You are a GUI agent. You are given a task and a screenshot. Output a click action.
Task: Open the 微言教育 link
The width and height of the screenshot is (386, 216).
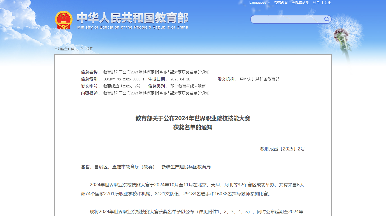point(281,3)
